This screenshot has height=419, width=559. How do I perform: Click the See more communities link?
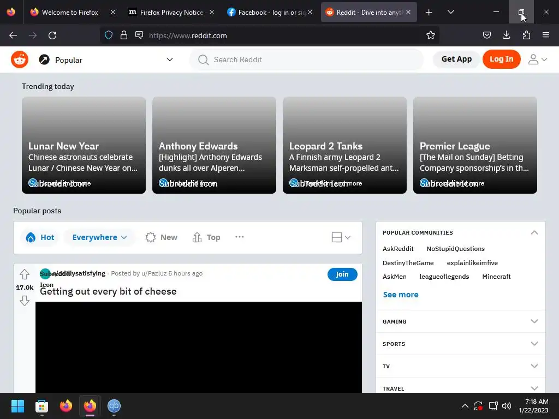(x=401, y=295)
